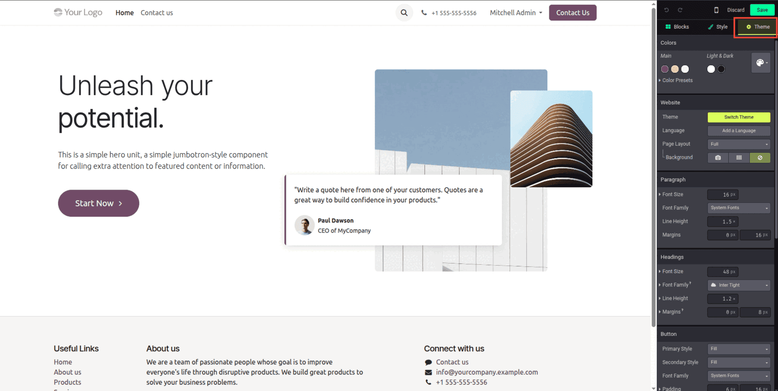The image size is (778, 391).
Task: Click the undo arrow in editor toolbar
Action: (666, 10)
